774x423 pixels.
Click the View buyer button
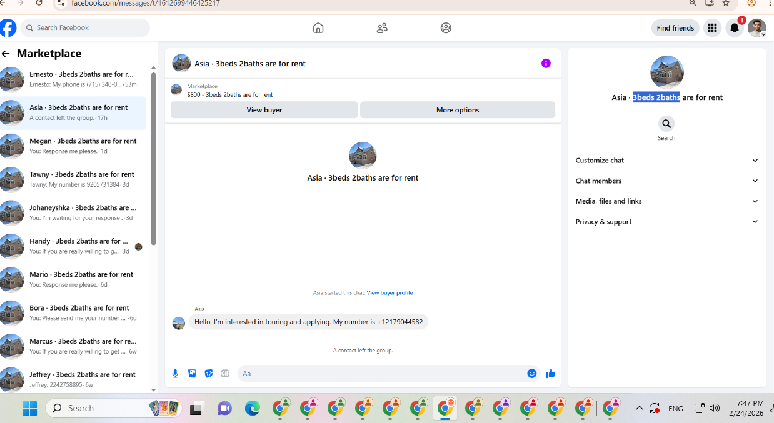tap(264, 110)
